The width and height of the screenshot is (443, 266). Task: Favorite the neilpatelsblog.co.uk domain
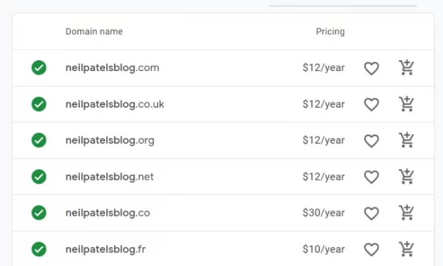pyautogui.click(x=371, y=104)
